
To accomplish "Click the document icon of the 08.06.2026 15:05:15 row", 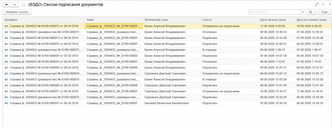I will pos(6,74).
